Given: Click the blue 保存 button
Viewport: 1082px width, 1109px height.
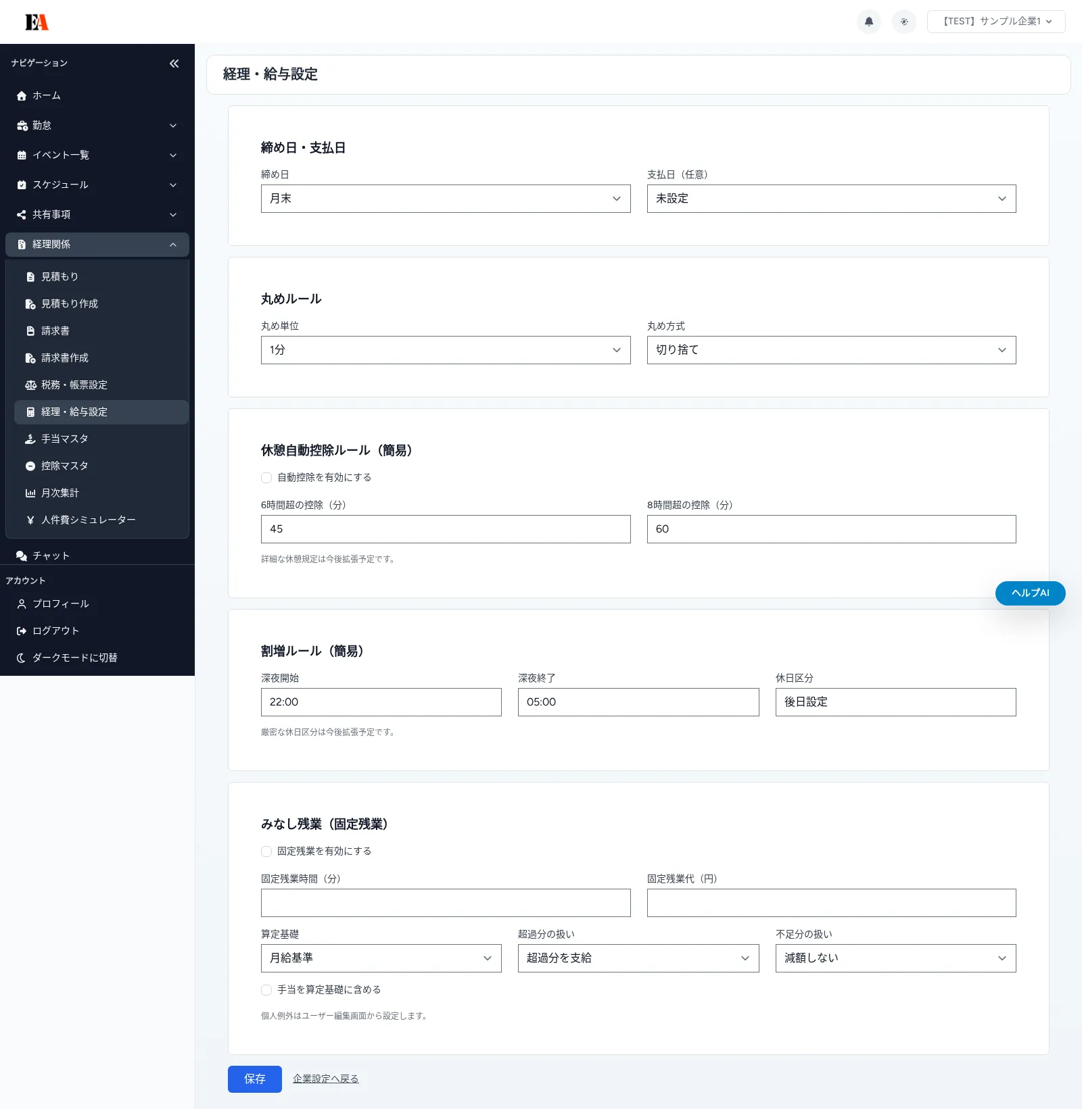Looking at the screenshot, I should point(254,1079).
